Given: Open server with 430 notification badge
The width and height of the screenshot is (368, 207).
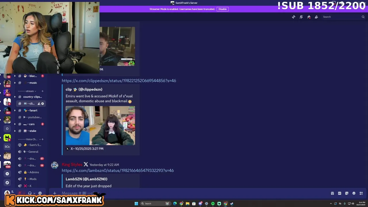Looking at the screenshot, I should 7,165.
